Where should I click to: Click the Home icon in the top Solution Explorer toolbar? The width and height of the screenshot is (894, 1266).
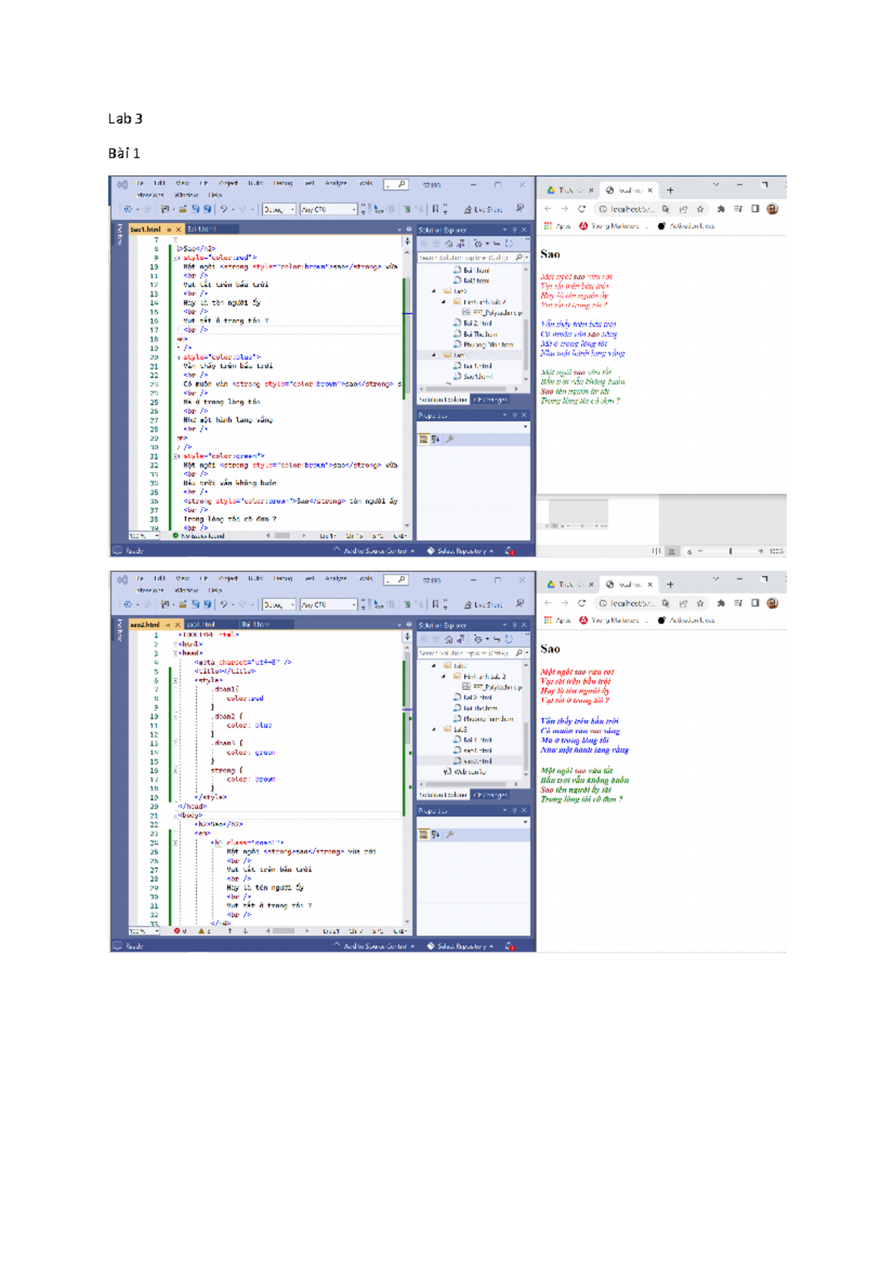pos(448,244)
